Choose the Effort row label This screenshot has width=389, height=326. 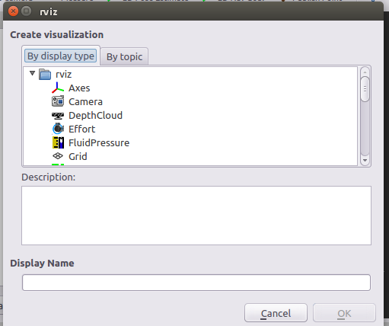(x=81, y=129)
